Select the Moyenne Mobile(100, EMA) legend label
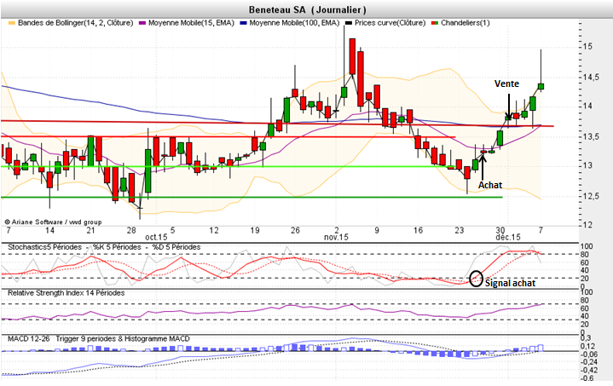The image size is (613, 386). 294,23
